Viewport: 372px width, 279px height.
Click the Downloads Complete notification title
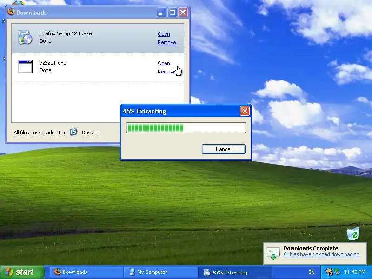point(311,248)
